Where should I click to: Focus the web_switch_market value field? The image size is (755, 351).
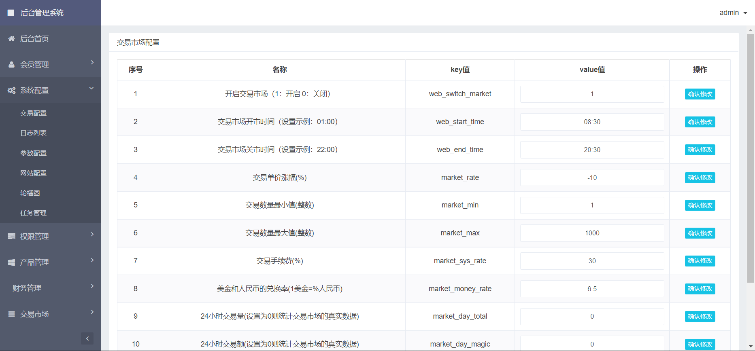click(x=592, y=94)
